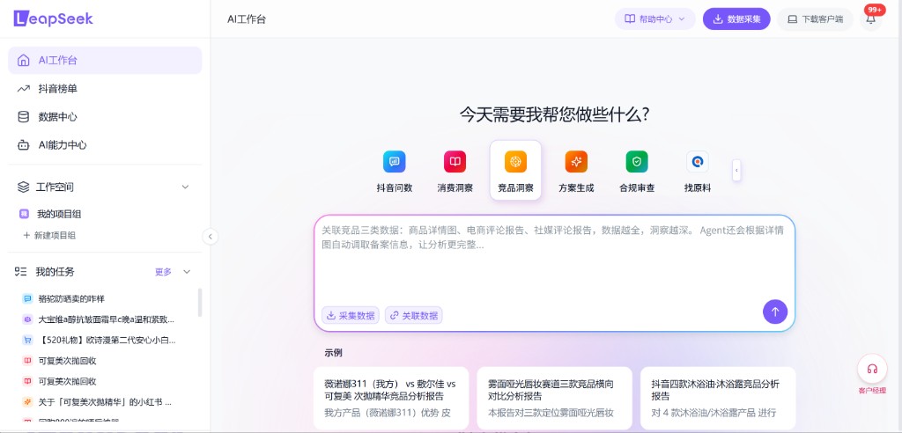
Task: Click + 新建项目组
Action: [x=49, y=235]
